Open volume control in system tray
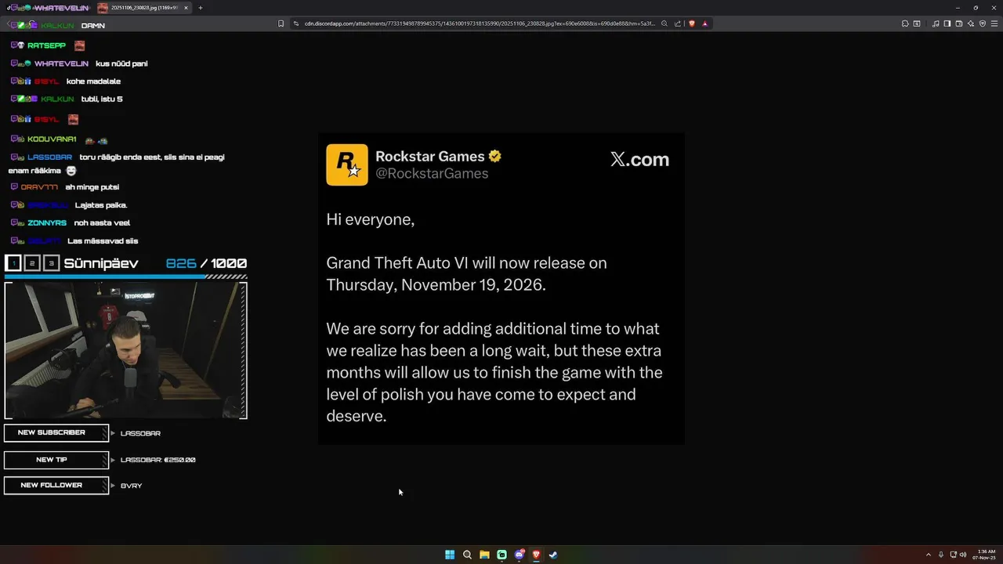This screenshot has width=1003, height=564. pos(963,555)
